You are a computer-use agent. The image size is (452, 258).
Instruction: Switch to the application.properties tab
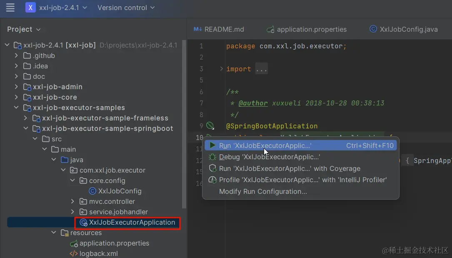pos(307,30)
